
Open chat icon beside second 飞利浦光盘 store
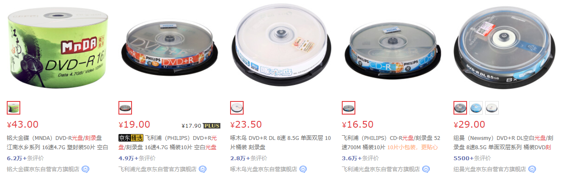tap(426, 169)
